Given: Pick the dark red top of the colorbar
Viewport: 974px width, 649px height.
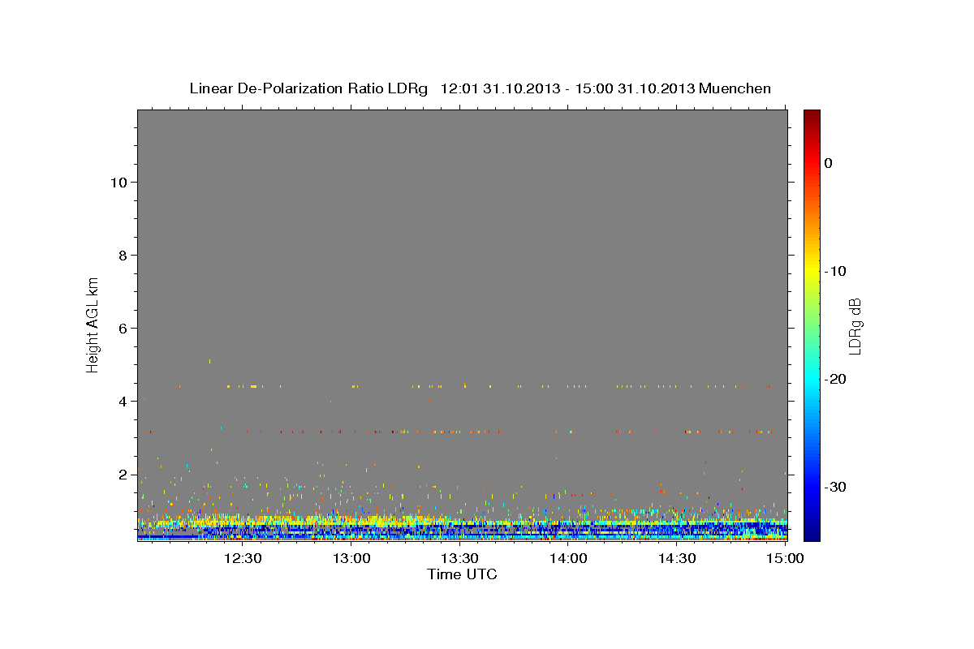Looking at the screenshot, I should (812, 115).
